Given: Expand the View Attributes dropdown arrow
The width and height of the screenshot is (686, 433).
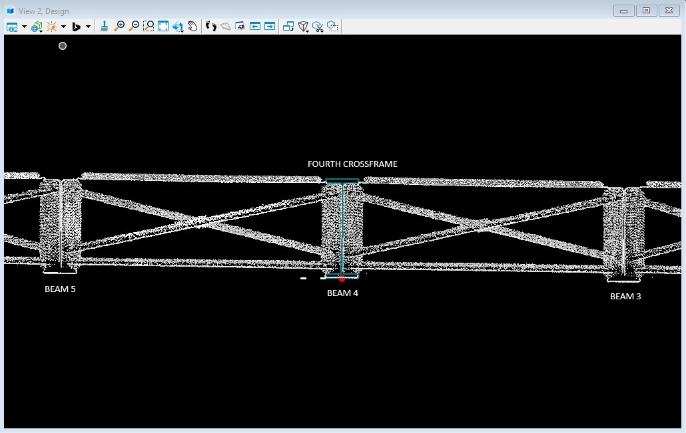Looking at the screenshot, I should coord(24,27).
